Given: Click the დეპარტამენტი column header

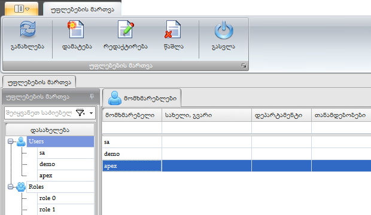Looking at the screenshot, I should pos(281,115).
